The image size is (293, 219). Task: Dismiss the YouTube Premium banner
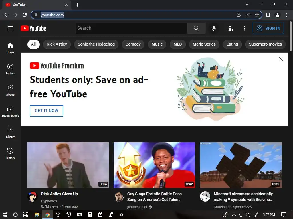click(x=281, y=59)
